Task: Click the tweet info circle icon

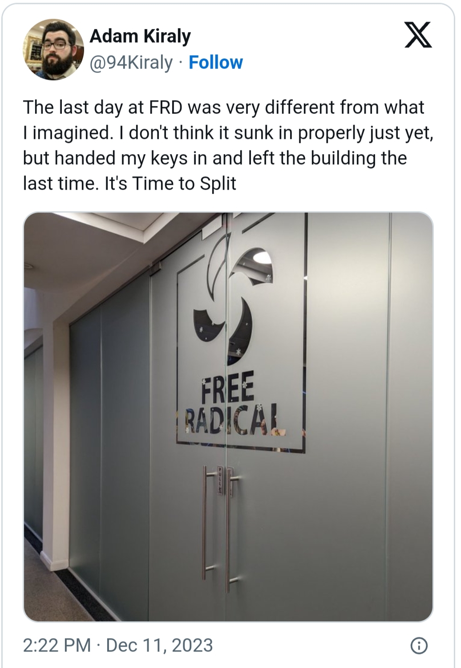Action: 420,646
